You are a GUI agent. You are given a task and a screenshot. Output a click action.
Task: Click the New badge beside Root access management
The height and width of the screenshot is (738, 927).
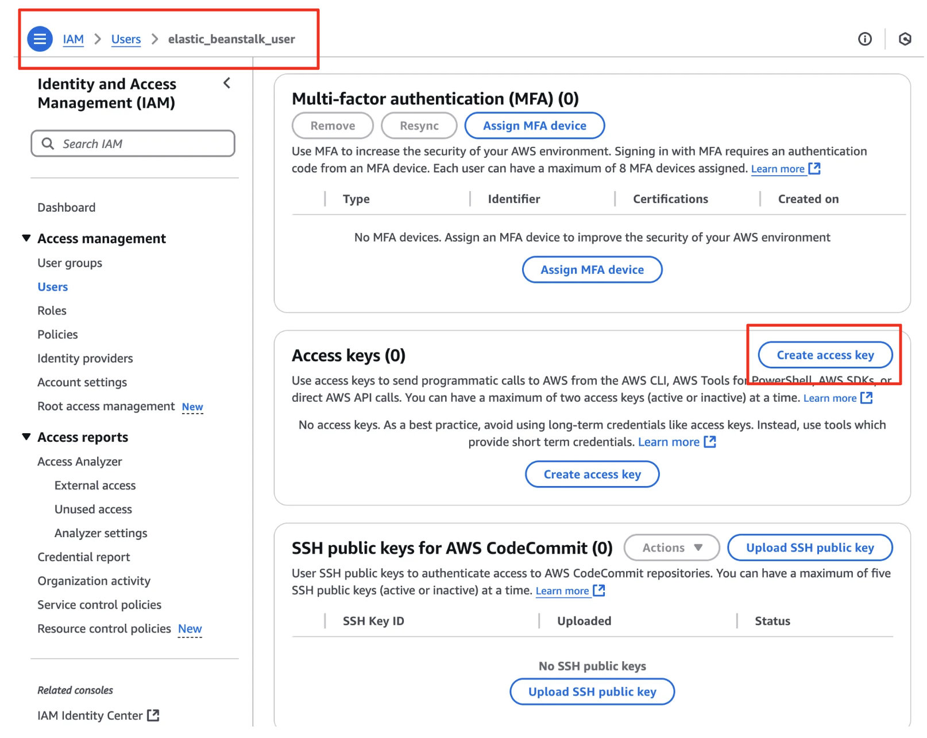pyautogui.click(x=192, y=407)
